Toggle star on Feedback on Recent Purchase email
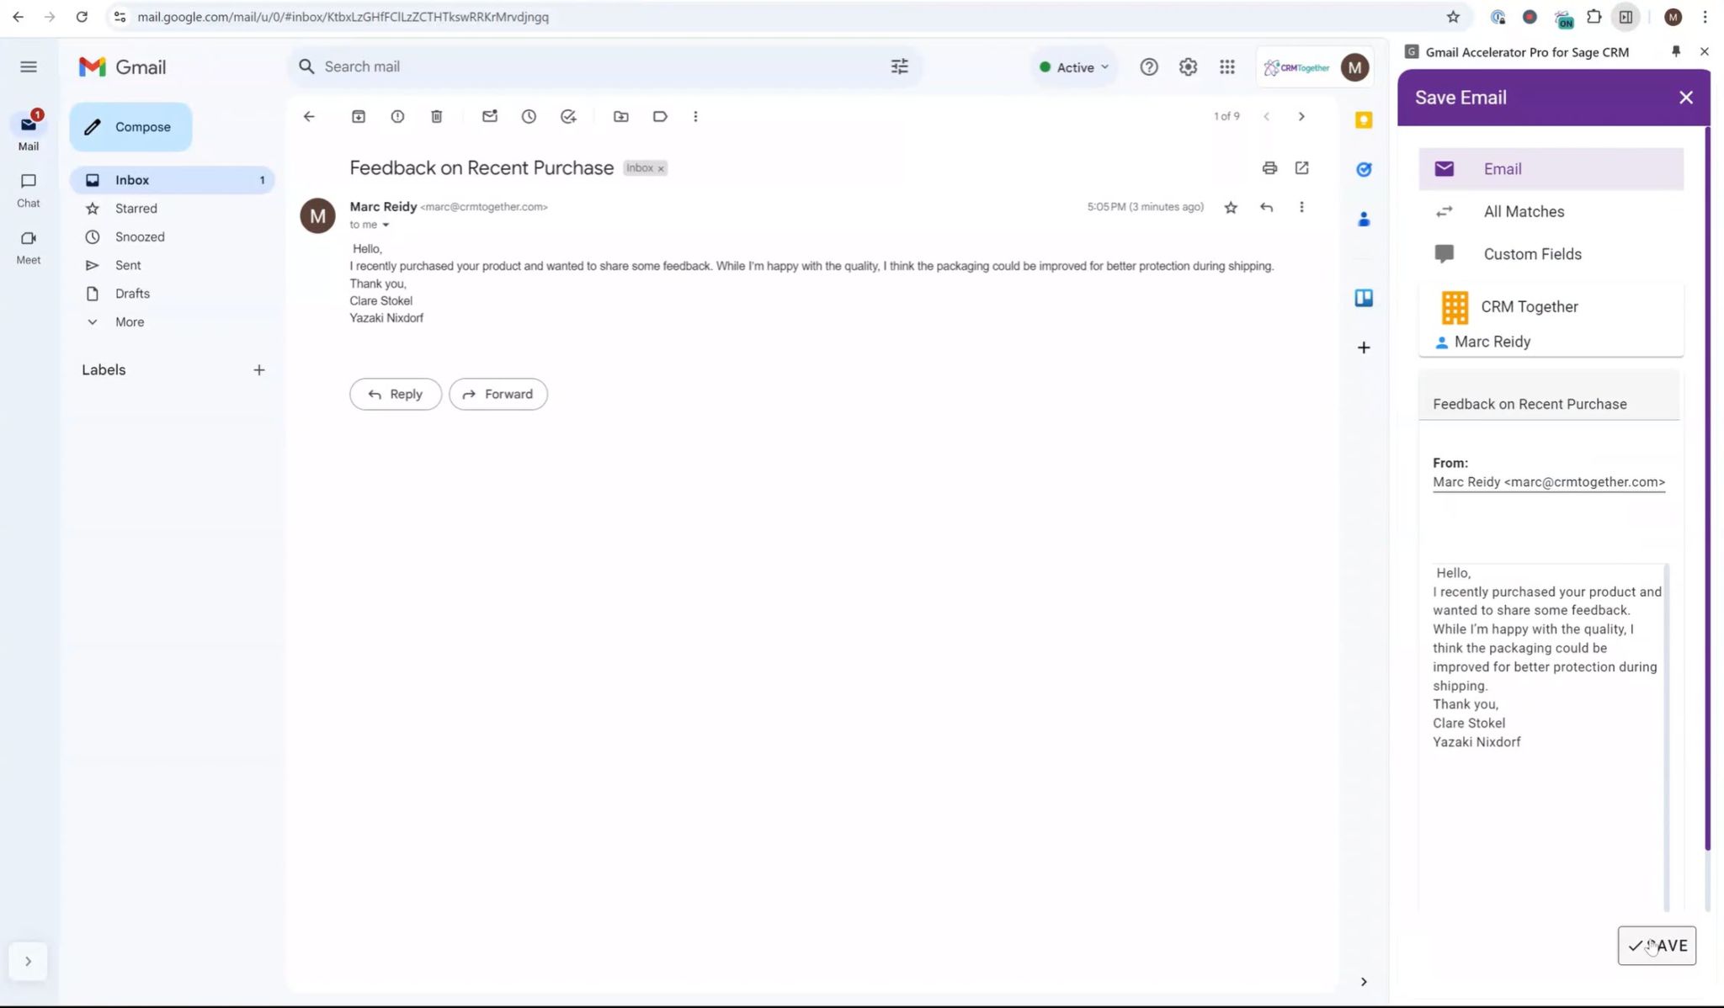Viewport: 1724px width, 1008px height. point(1231,206)
